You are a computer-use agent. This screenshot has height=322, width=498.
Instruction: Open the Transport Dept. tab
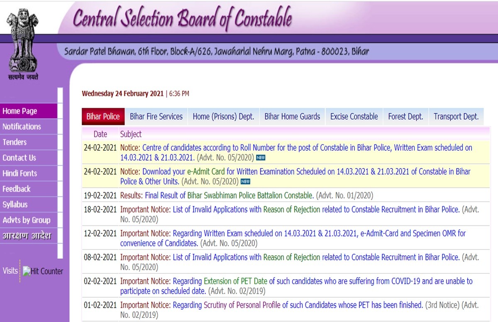point(456,117)
